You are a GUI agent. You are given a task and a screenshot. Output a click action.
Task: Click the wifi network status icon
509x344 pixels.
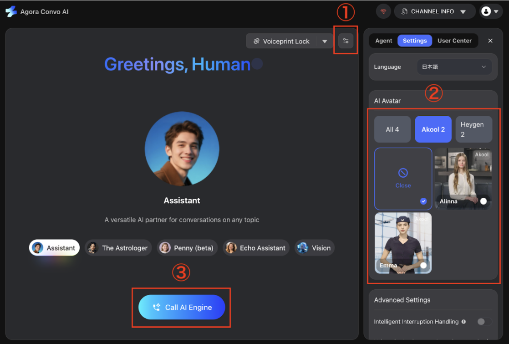tap(383, 11)
